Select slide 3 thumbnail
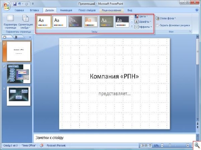 [19, 96]
